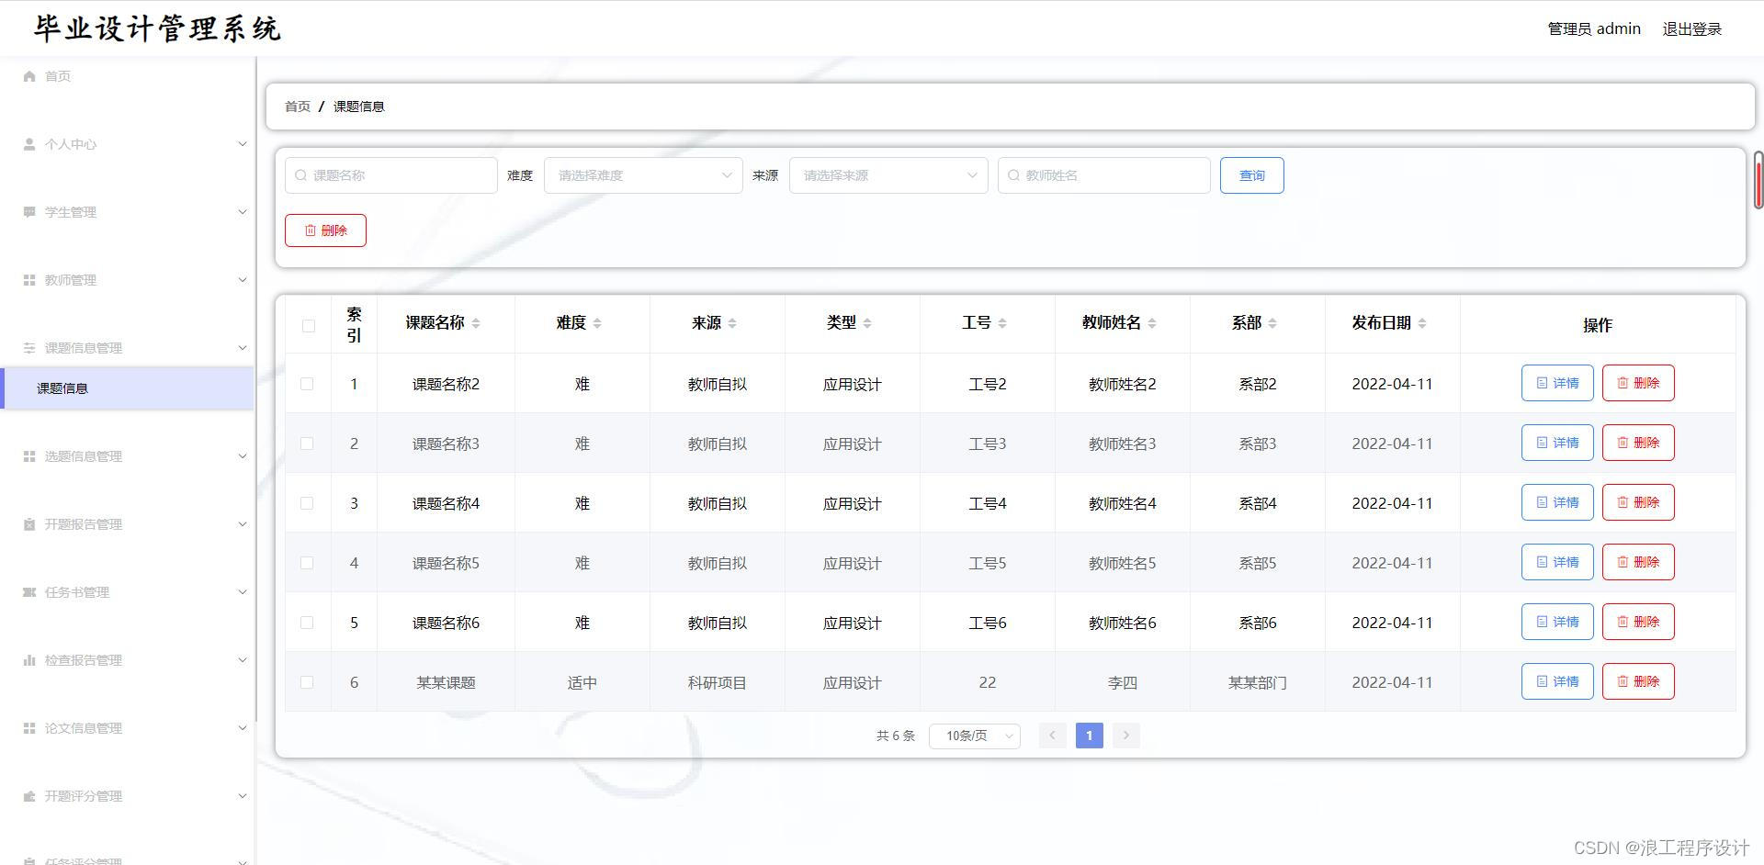Viewport: 1764px width, 865px height.
Task: Go to the previous page arrow
Action: tap(1053, 736)
